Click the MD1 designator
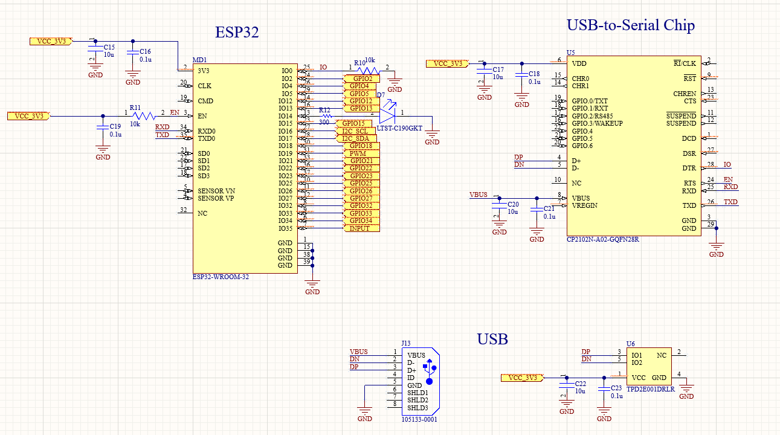 [x=199, y=60]
